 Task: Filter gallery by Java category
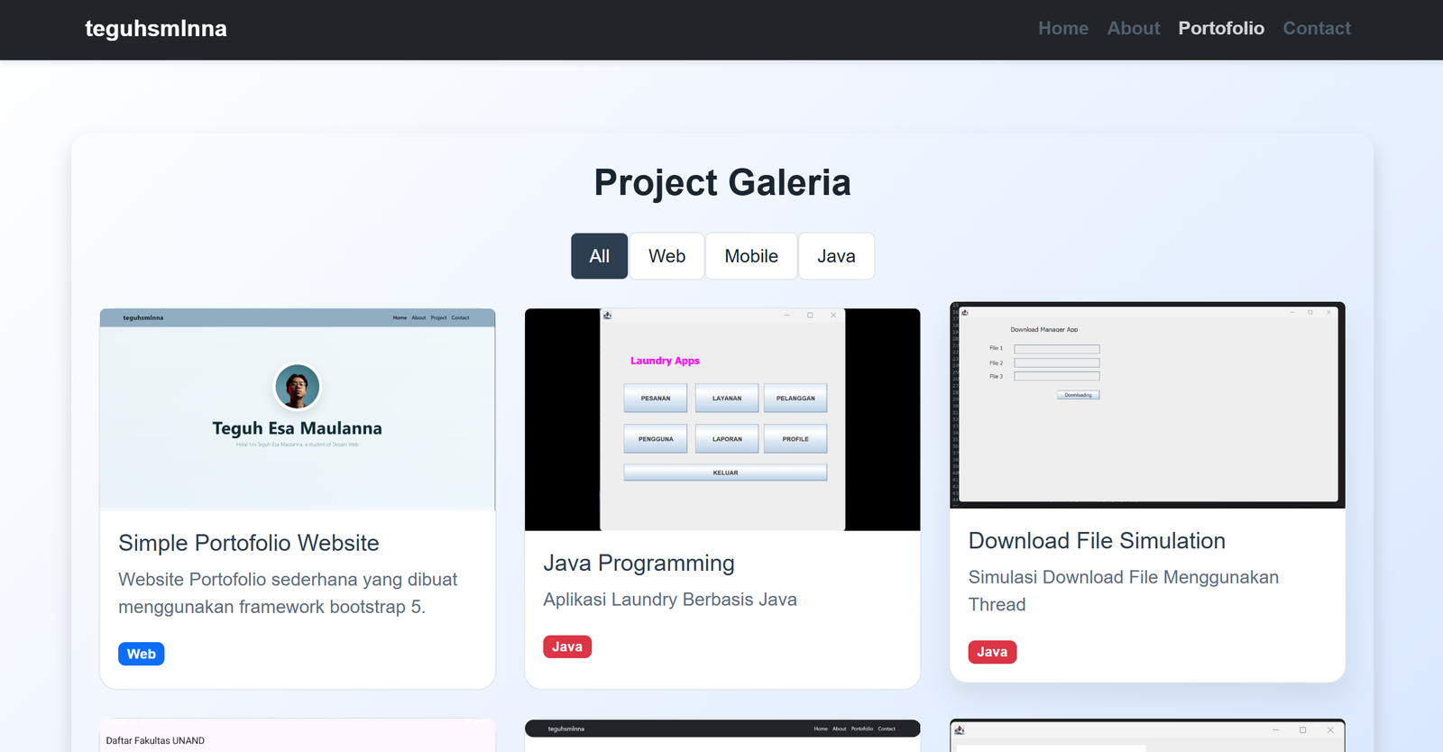point(835,256)
